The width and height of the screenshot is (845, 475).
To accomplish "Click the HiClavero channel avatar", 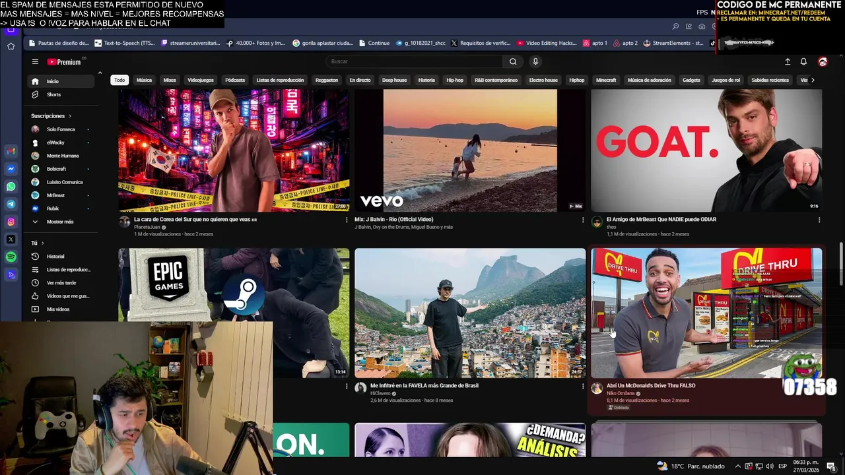I will click(360, 388).
